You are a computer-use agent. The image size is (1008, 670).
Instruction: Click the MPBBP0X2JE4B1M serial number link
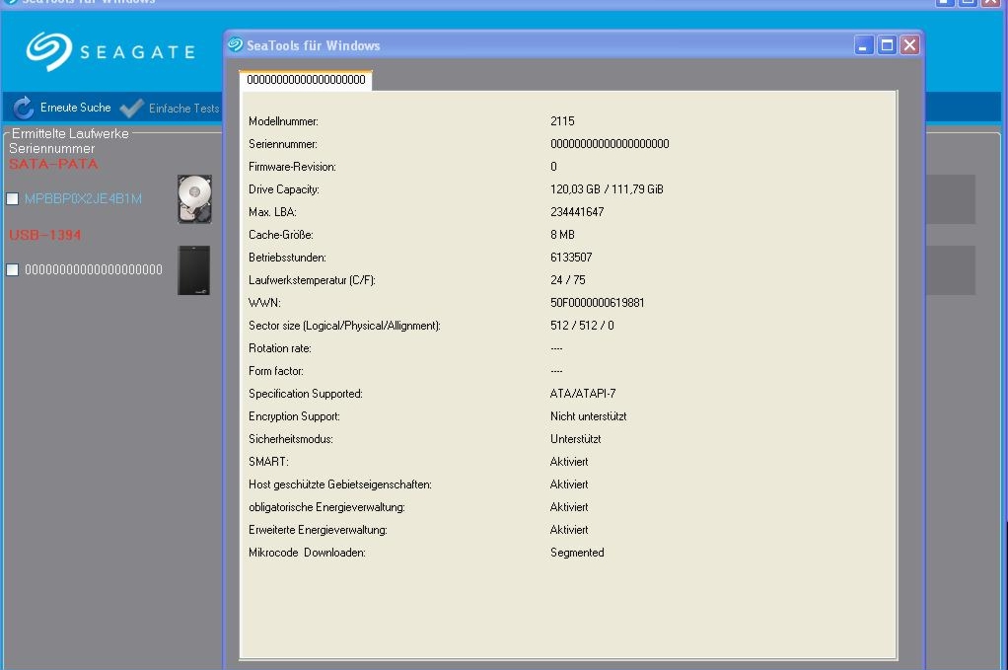83,198
